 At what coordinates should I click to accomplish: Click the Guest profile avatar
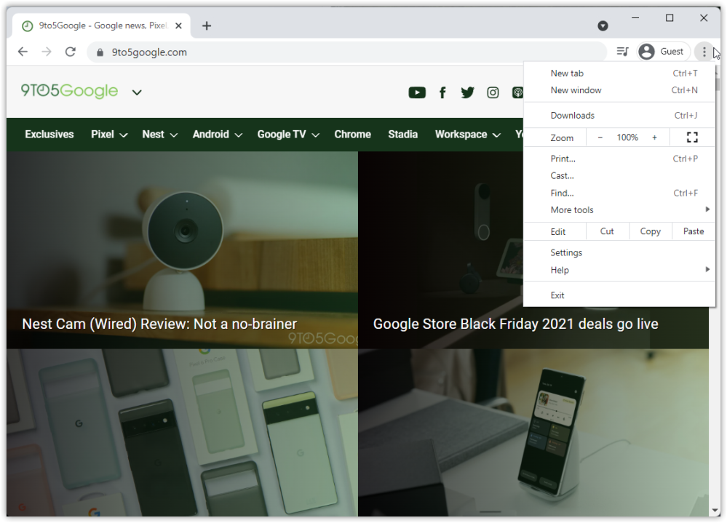point(646,52)
